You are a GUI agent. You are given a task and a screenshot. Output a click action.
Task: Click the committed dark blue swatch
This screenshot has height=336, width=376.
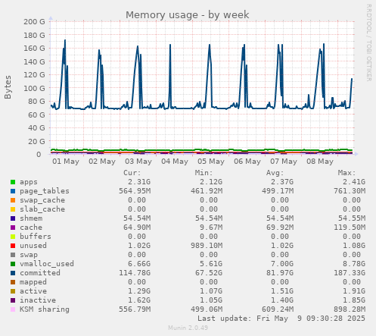click(13, 273)
